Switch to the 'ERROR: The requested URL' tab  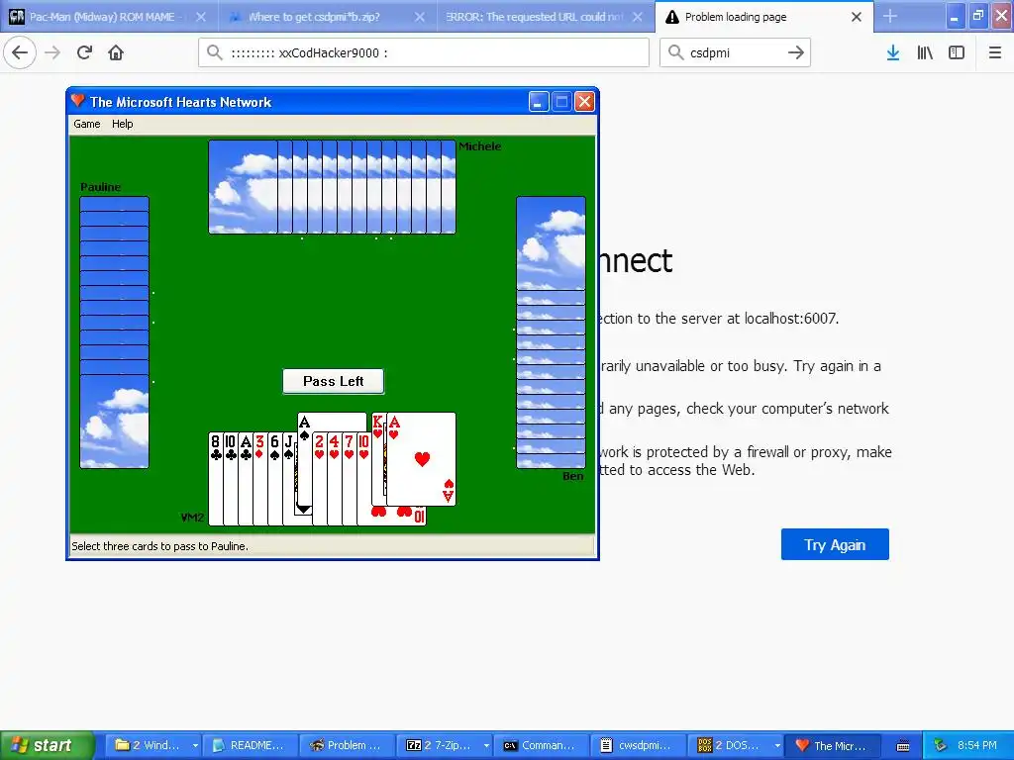(x=534, y=17)
